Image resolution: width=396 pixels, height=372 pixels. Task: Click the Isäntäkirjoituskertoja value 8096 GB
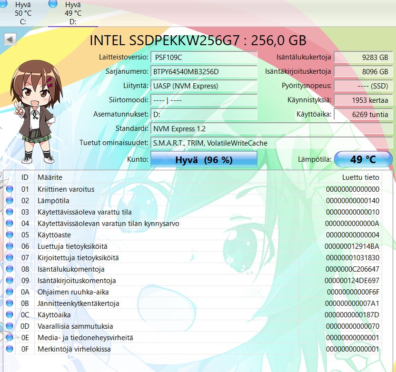click(364, 71)
